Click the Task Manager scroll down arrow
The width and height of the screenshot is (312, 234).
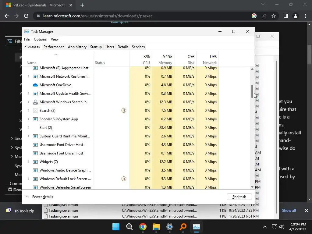252,187
